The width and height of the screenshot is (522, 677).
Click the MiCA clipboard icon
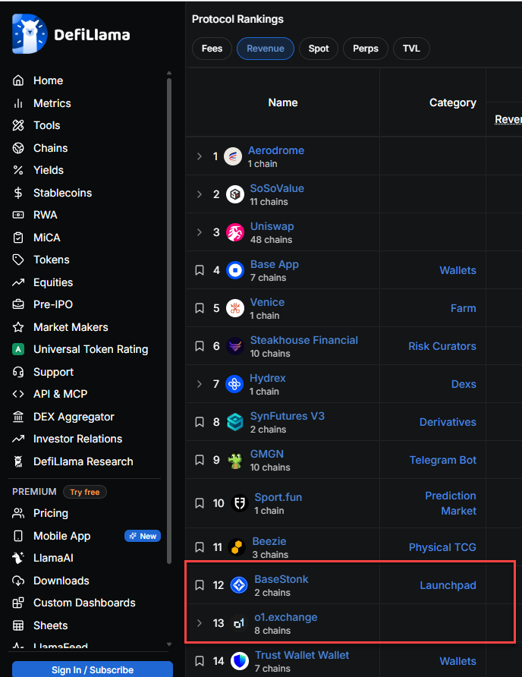(x=18, y=238)
